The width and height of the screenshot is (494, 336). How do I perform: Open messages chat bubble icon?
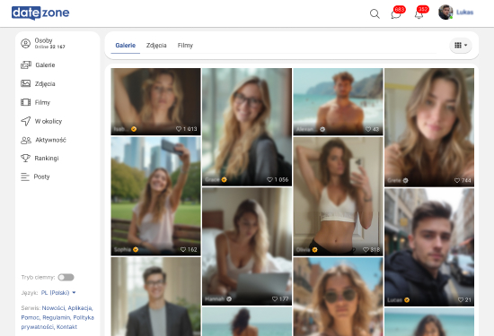(x=396, y=14)
